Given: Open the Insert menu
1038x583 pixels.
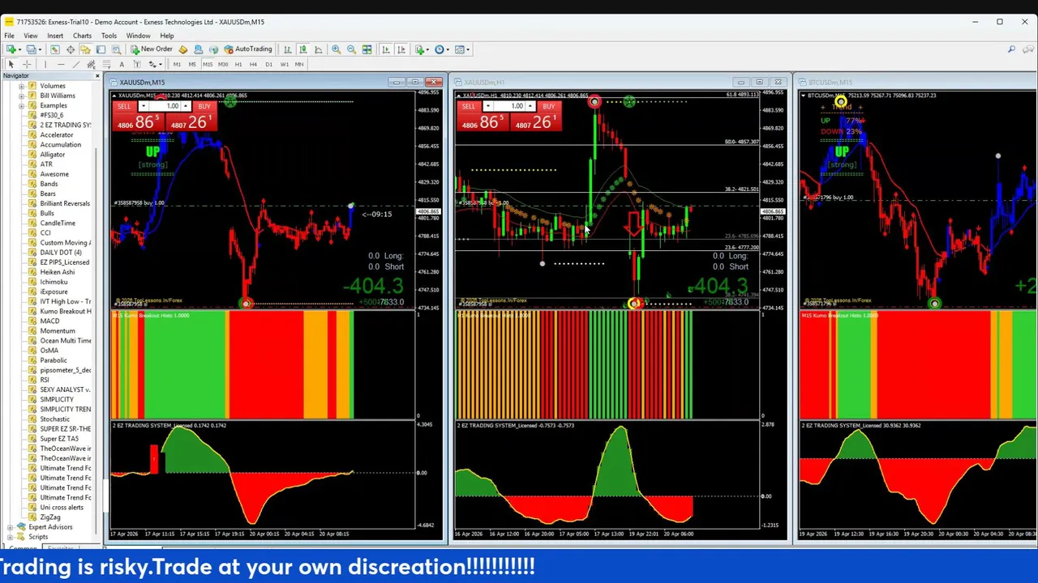Looking at the screenshot, I should (55, 36).
